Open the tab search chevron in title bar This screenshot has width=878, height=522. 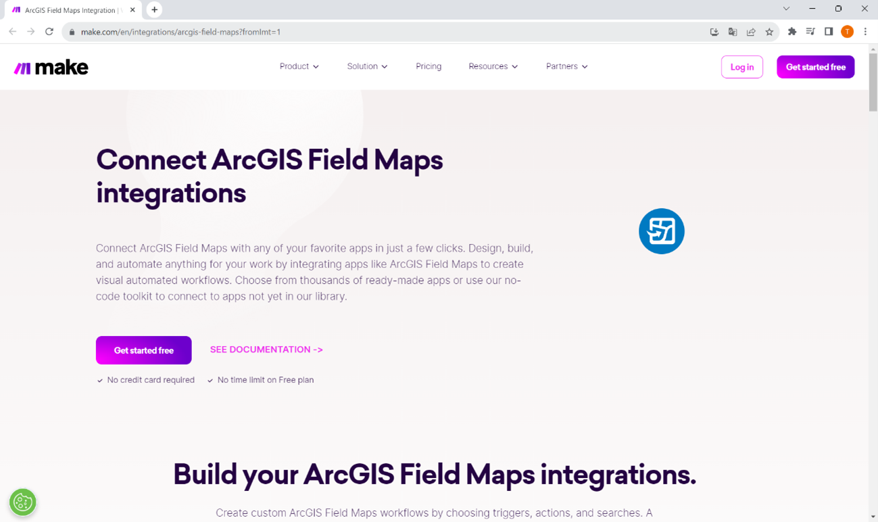[x=786, y=9]
